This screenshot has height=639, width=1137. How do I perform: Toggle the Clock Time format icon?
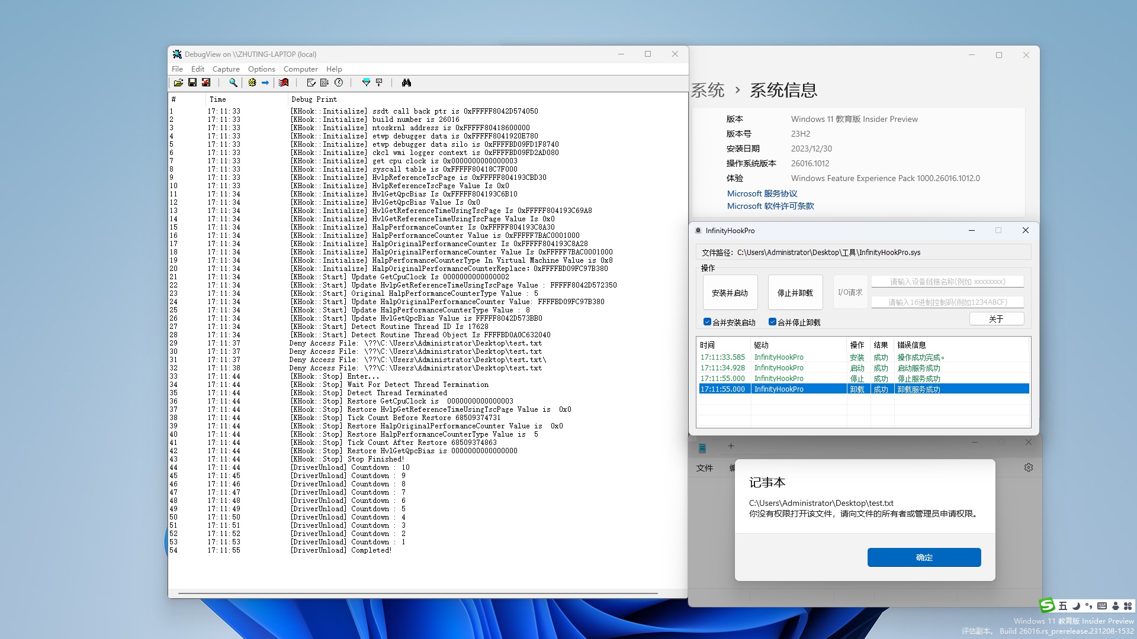click(x=339, y=83)
